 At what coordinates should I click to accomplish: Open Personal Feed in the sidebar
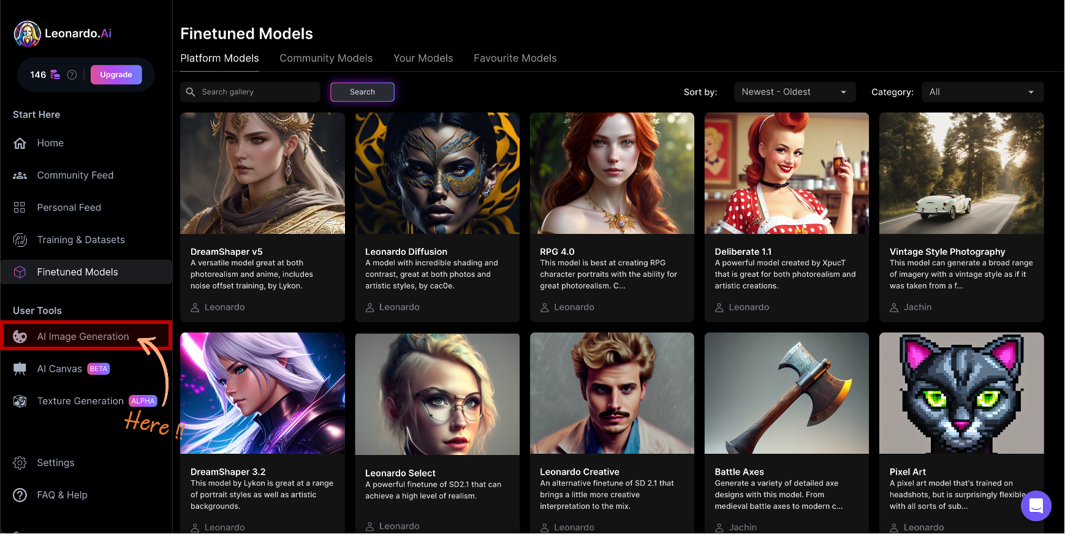tap(86, 208)
